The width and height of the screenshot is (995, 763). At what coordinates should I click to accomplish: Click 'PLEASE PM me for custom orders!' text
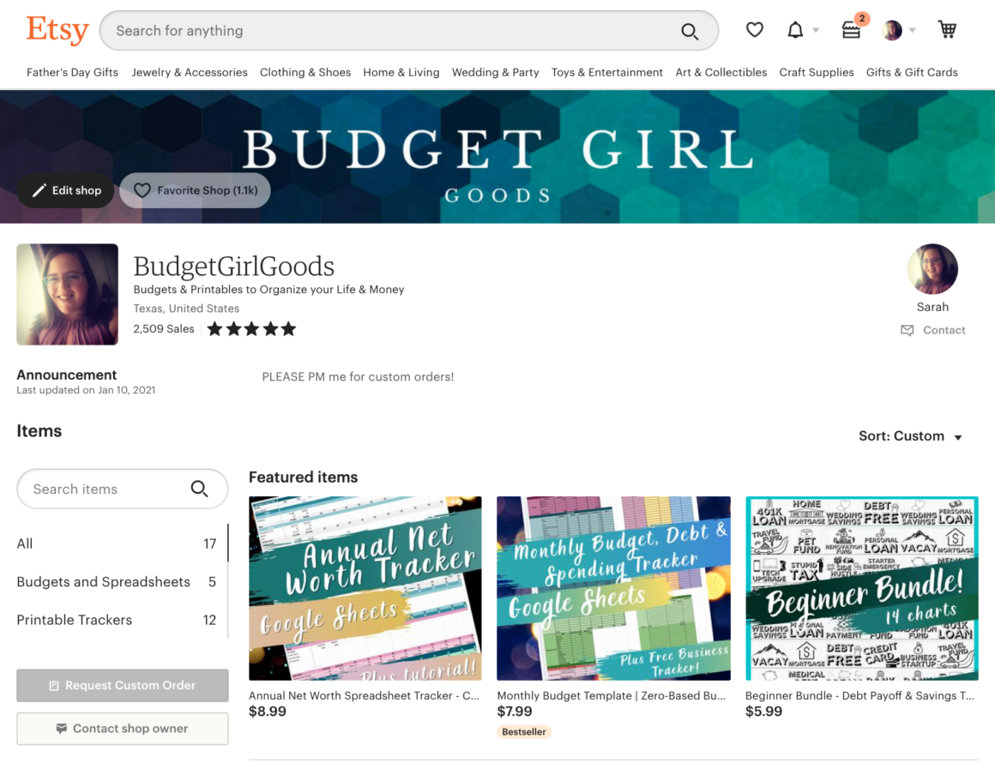[x=358, y=376]
